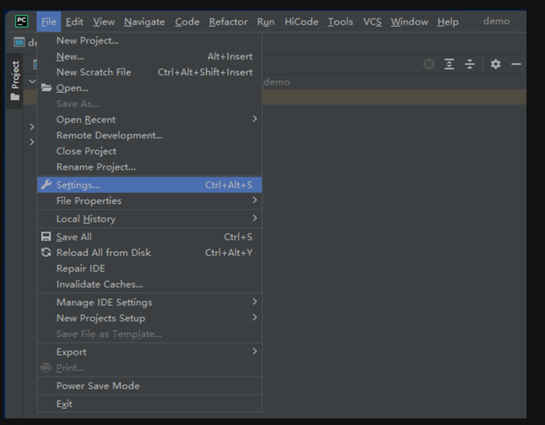Open the Refactor menu
Screen dimensions: 545x425
pyautogui.click(x=228, y=22)
